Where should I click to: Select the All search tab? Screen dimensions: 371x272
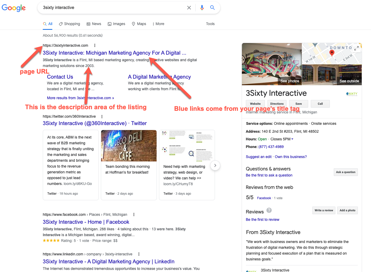tap(48, 24)
